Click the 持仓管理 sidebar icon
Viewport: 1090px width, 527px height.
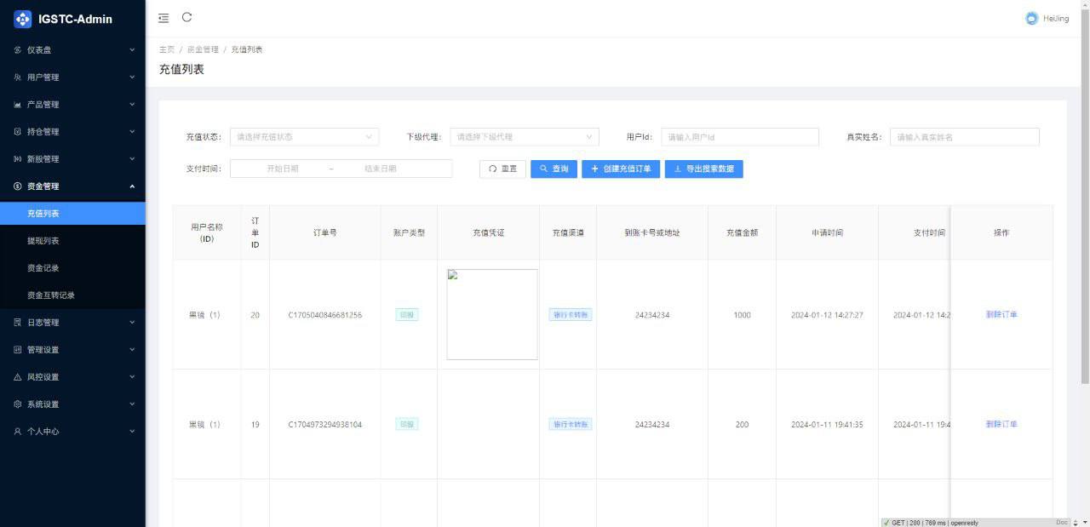[18, 132]
